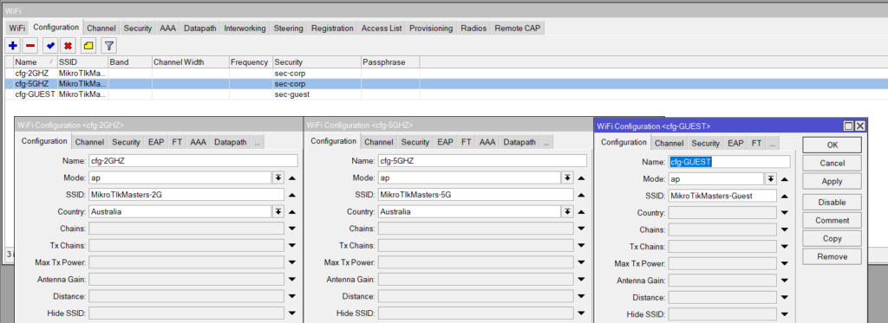Open the Provisioning tab
This screenshot has height=323, width=888.
pos(431,29)
